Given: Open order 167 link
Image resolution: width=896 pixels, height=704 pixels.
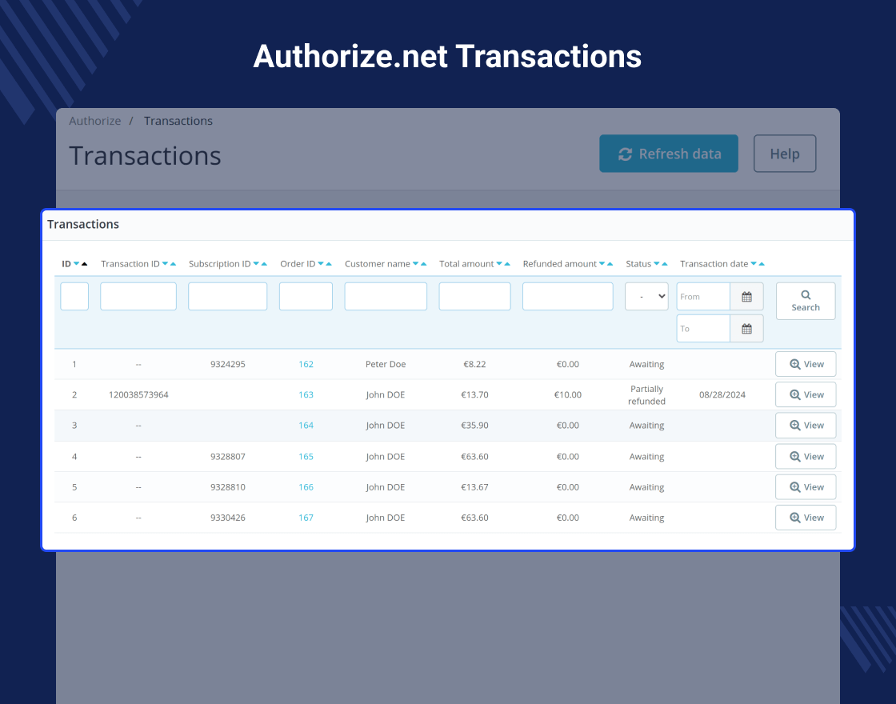Looking at the screenshot, I should tap(306, 518).
